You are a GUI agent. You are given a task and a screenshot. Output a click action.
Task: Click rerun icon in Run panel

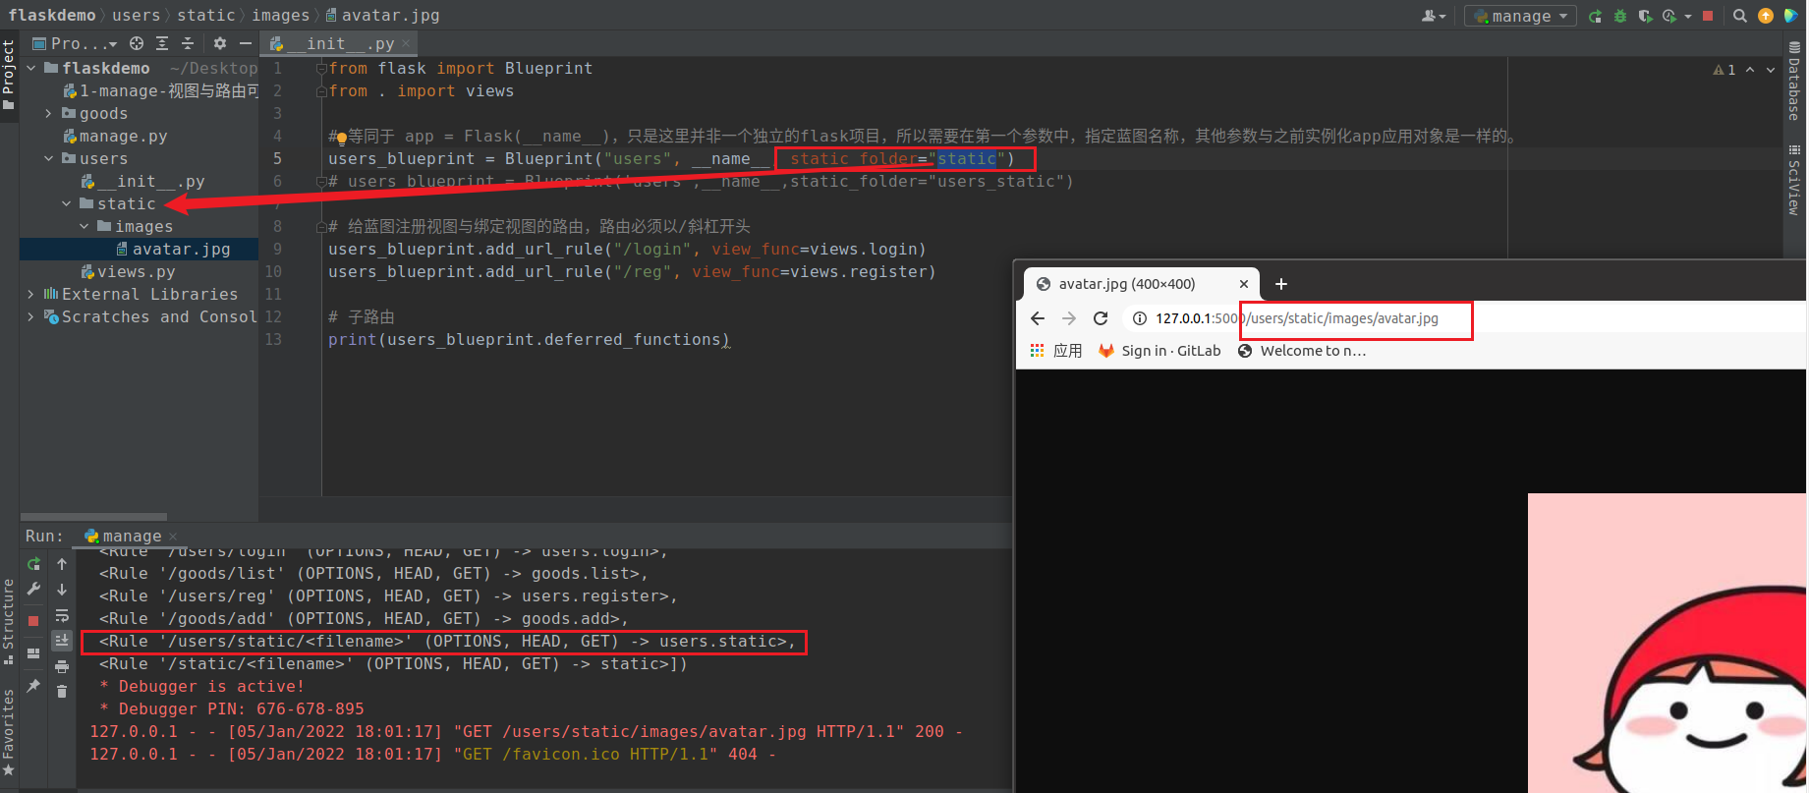(x=33, y=564)
